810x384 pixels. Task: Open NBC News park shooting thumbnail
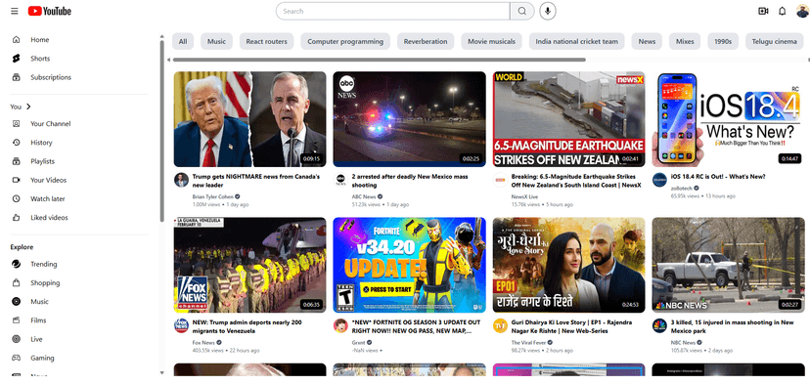pos(728,265)
